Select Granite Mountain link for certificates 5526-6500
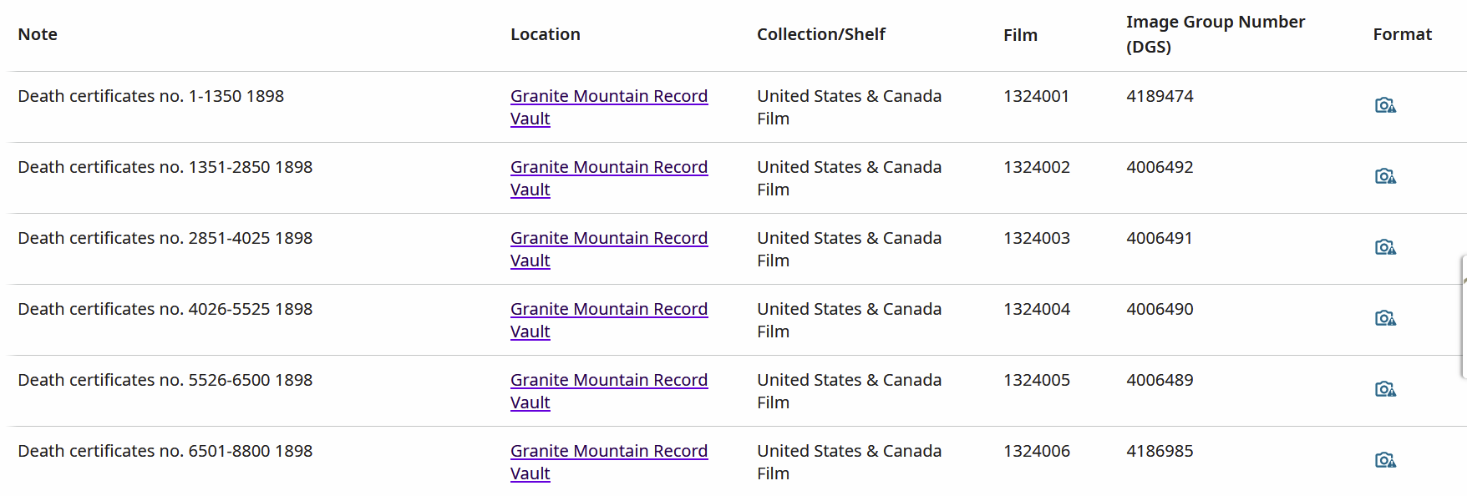This screenshot has width=1467, height=496. 608,381
